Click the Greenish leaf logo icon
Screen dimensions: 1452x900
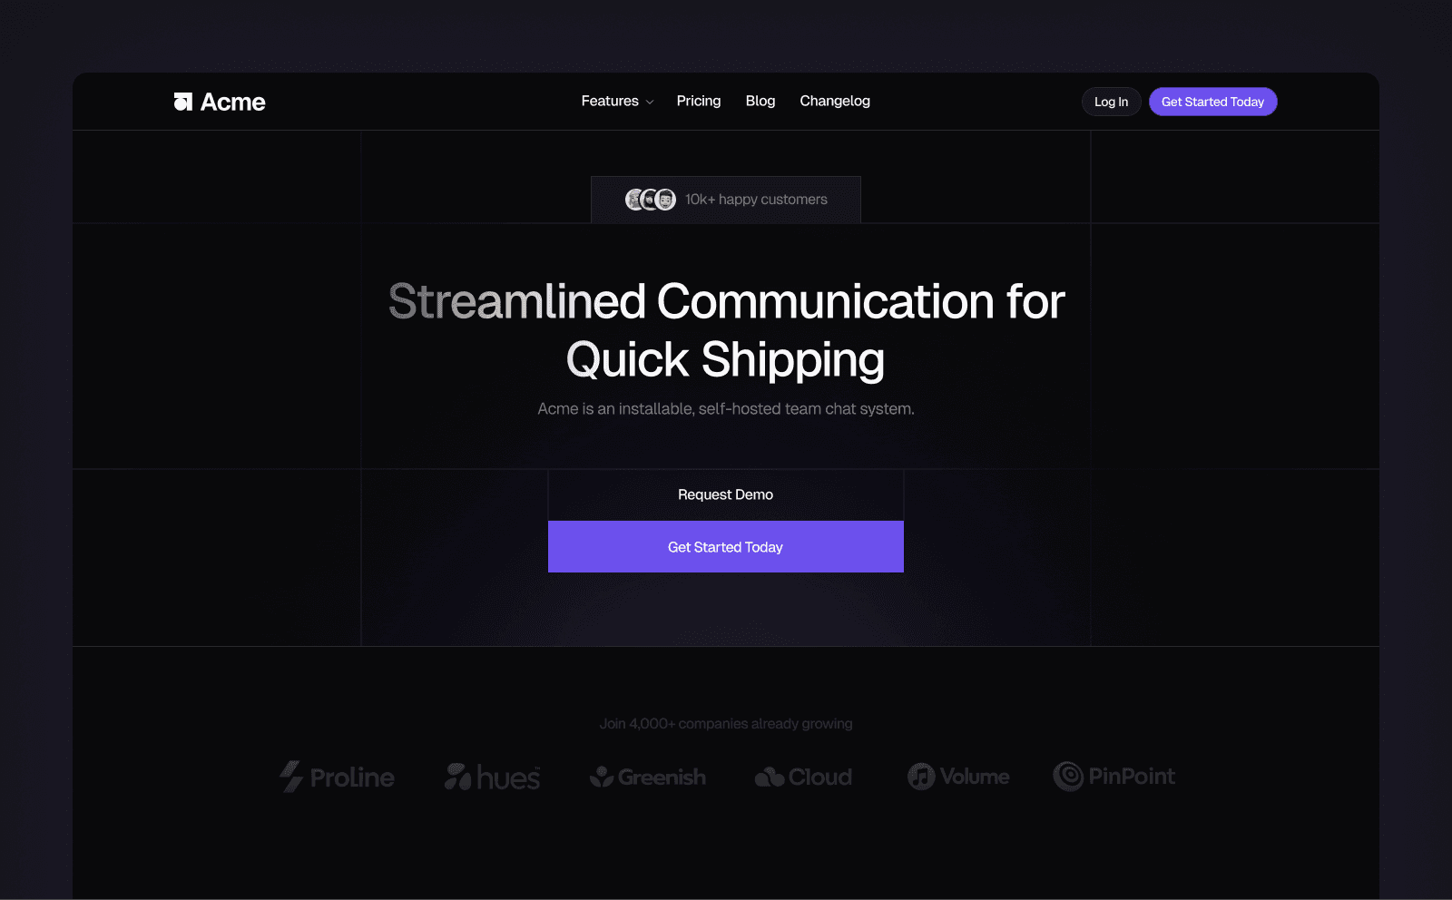[x=601, y=777]
